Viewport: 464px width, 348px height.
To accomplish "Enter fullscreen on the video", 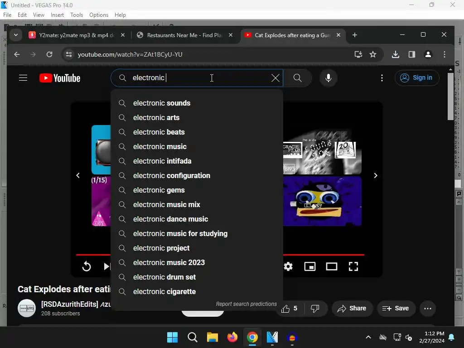I will coord(353,266).
